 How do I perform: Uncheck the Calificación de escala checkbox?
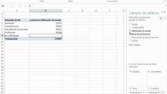point(130,31)
